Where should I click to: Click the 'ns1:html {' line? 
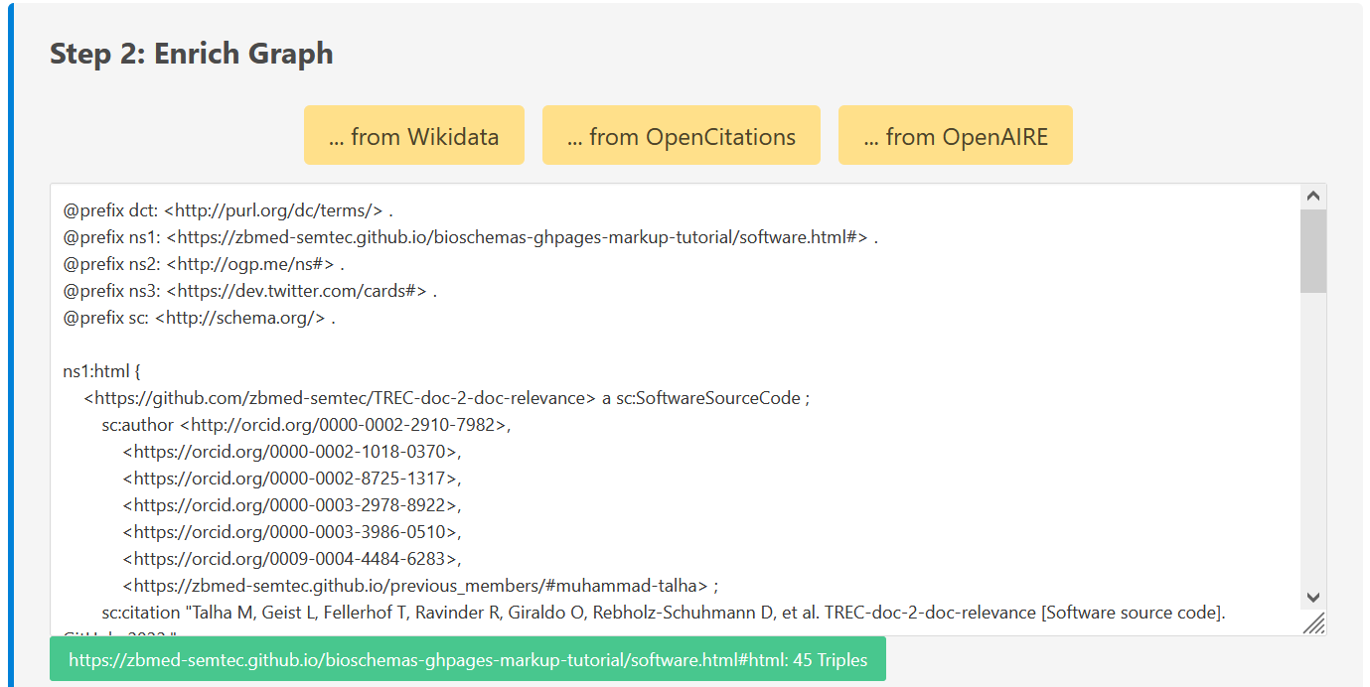point(102,371)
